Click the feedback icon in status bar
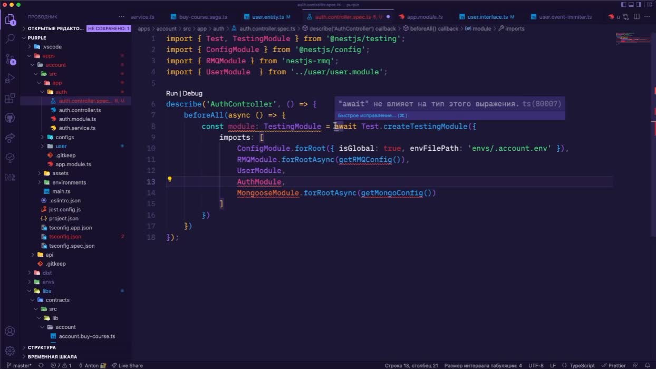Viewport: 656px width, 369px height. 635,365
